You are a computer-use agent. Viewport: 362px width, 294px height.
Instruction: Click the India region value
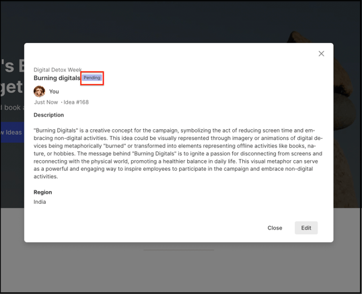[x=40, y=202]
